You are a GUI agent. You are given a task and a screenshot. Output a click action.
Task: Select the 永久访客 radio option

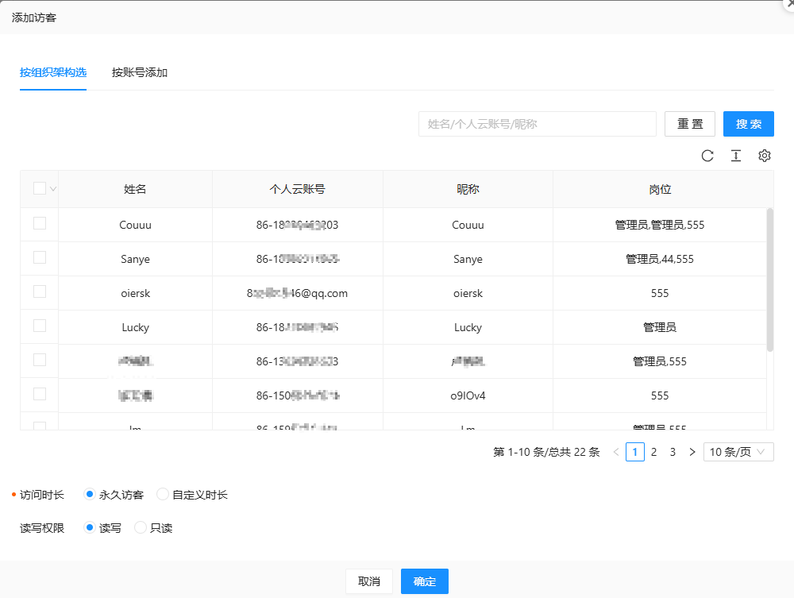tap(90, 495)
